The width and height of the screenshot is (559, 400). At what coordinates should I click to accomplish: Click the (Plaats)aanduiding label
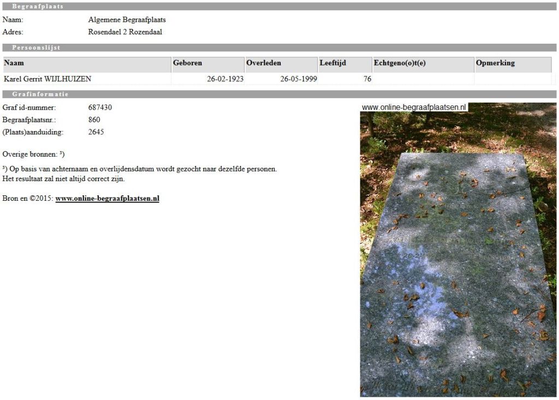[33, 132]
